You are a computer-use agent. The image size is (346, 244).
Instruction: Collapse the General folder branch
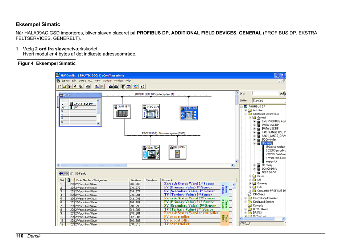250,117
